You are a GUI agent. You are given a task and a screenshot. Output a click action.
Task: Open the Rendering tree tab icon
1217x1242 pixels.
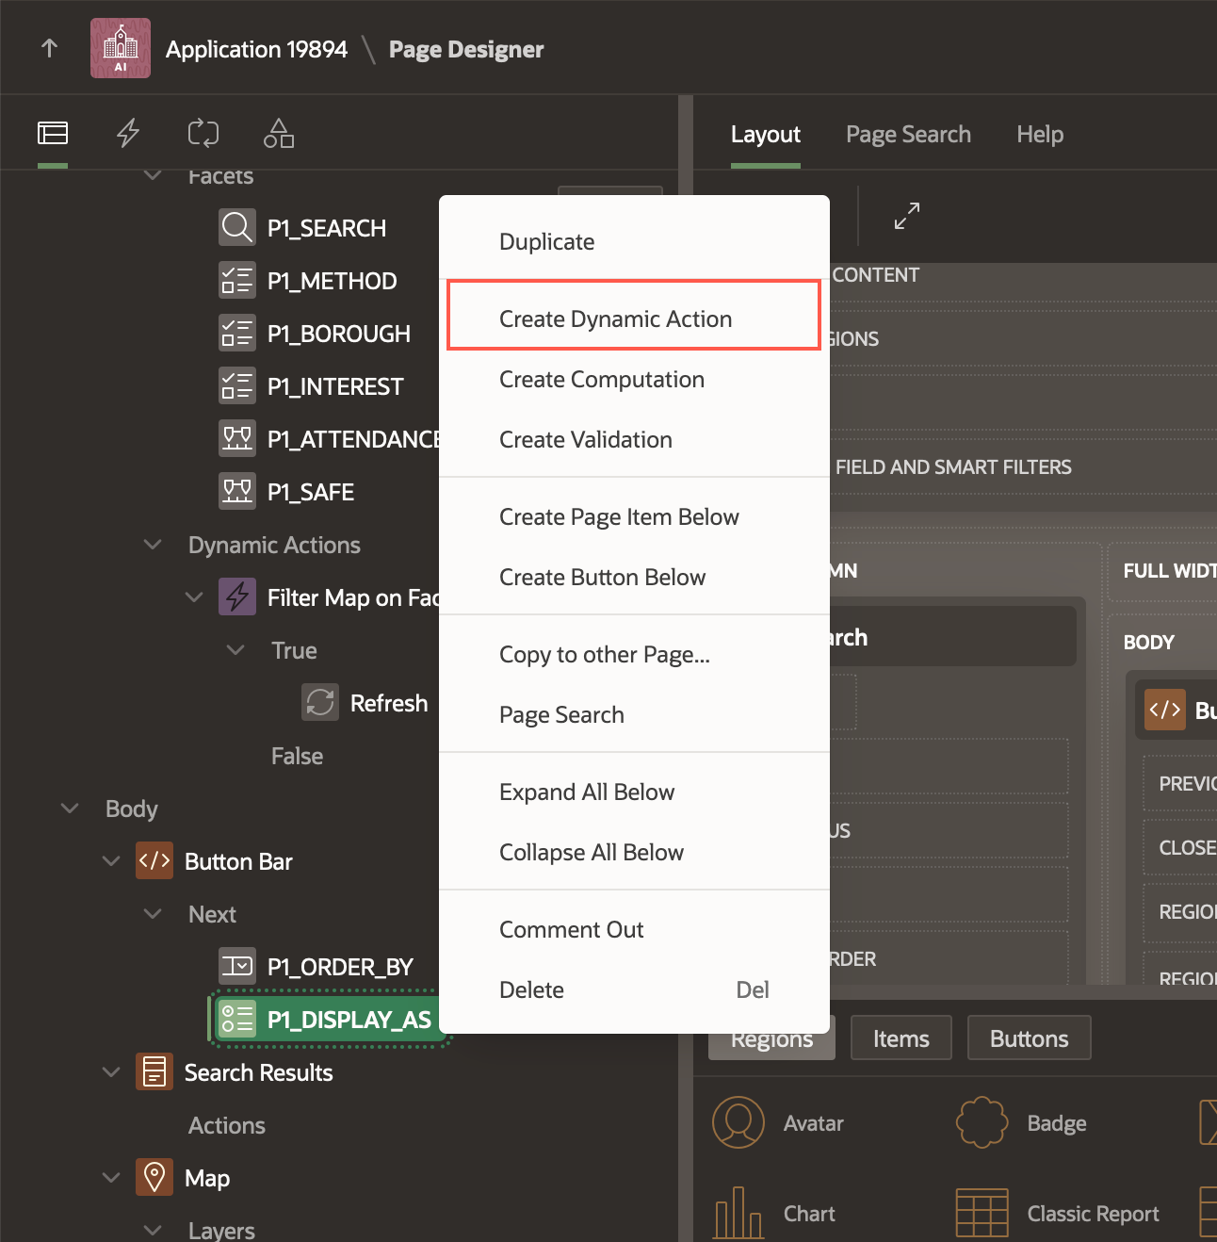(53, 134)
